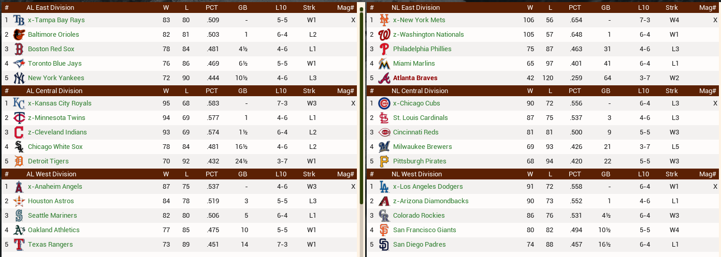The height and width of the screenshot is (257, 721).
Task: Open the St. Louis Cardinals link
Action: (421, 118)
